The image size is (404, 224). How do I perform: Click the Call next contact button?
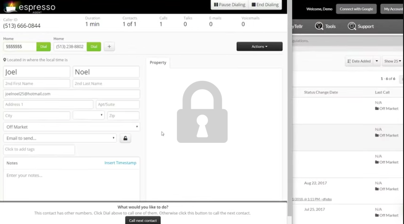click(143, 220)
